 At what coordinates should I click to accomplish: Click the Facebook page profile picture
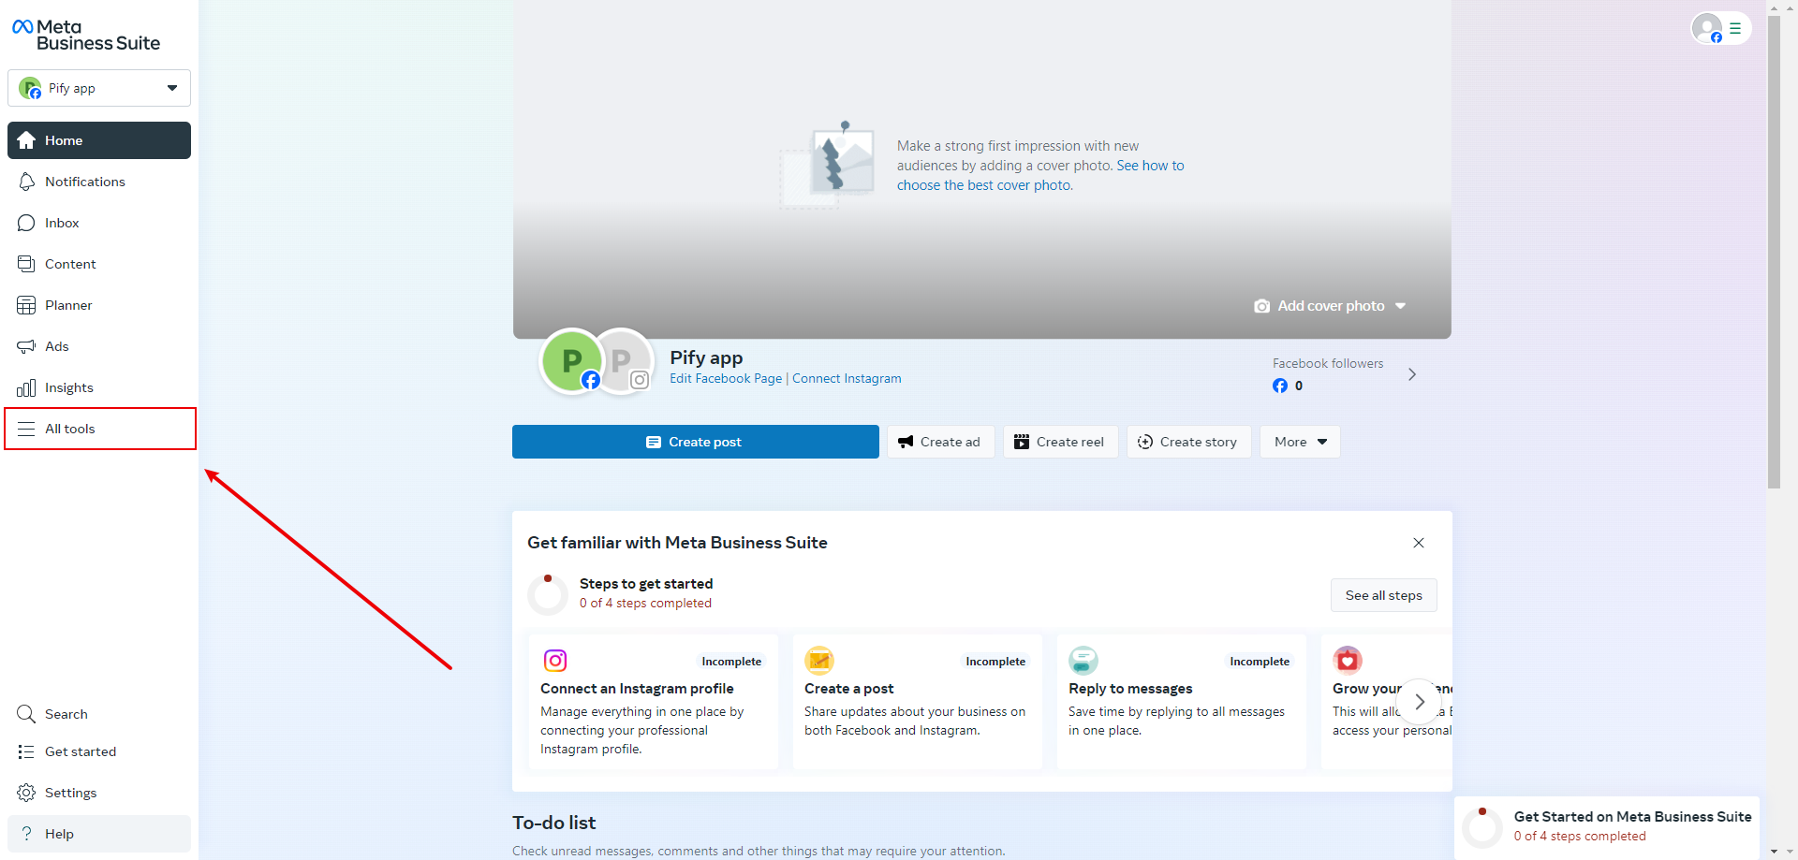[x=571, y=361]
